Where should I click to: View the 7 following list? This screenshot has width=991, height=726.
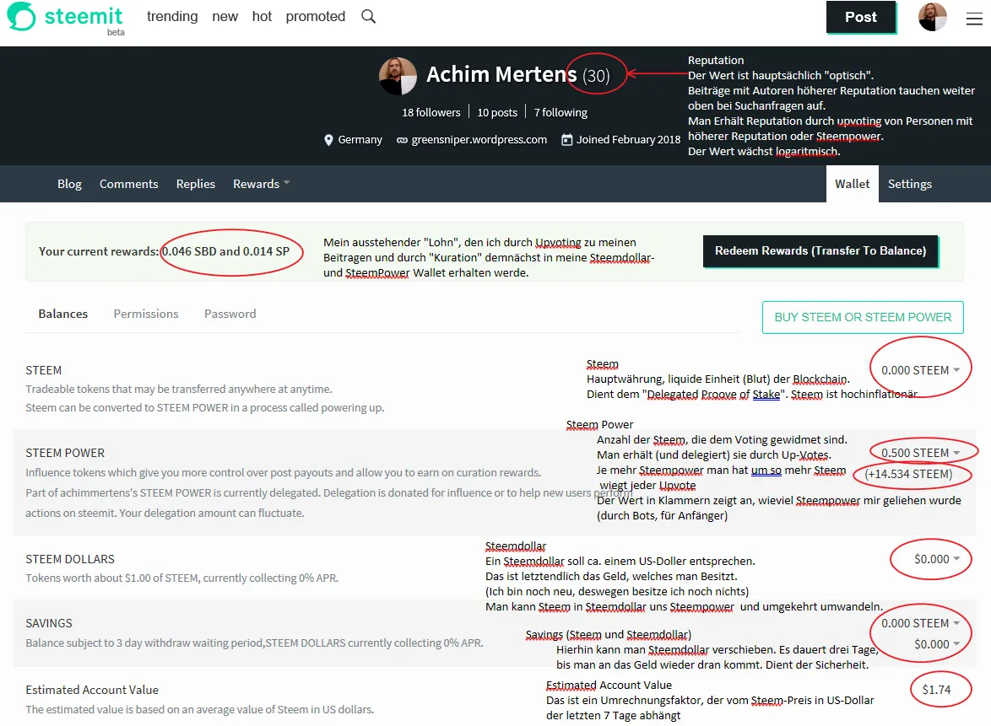(x=560, y=112)
